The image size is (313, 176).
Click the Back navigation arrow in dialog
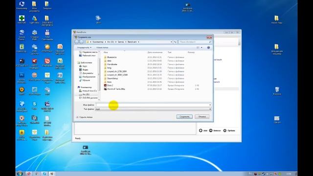(77, 42)
